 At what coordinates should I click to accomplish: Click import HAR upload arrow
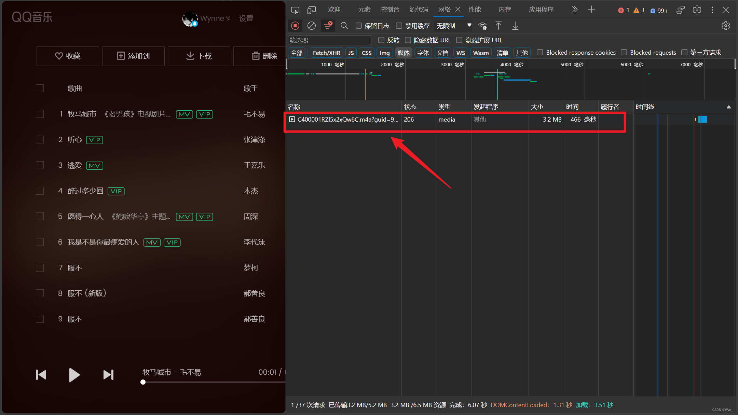(x=498, y=26)
